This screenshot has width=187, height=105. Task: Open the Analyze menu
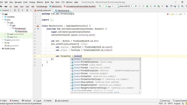click(32, 2)
